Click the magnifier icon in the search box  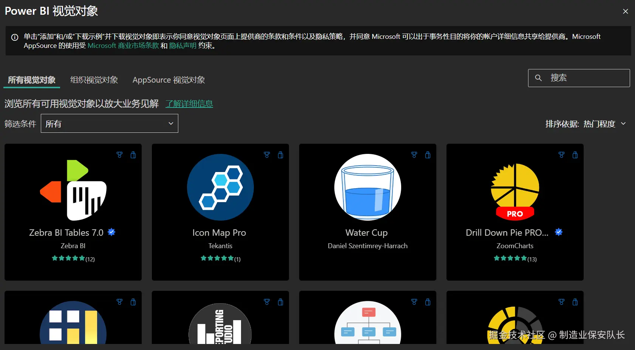[x=539, y=78]
